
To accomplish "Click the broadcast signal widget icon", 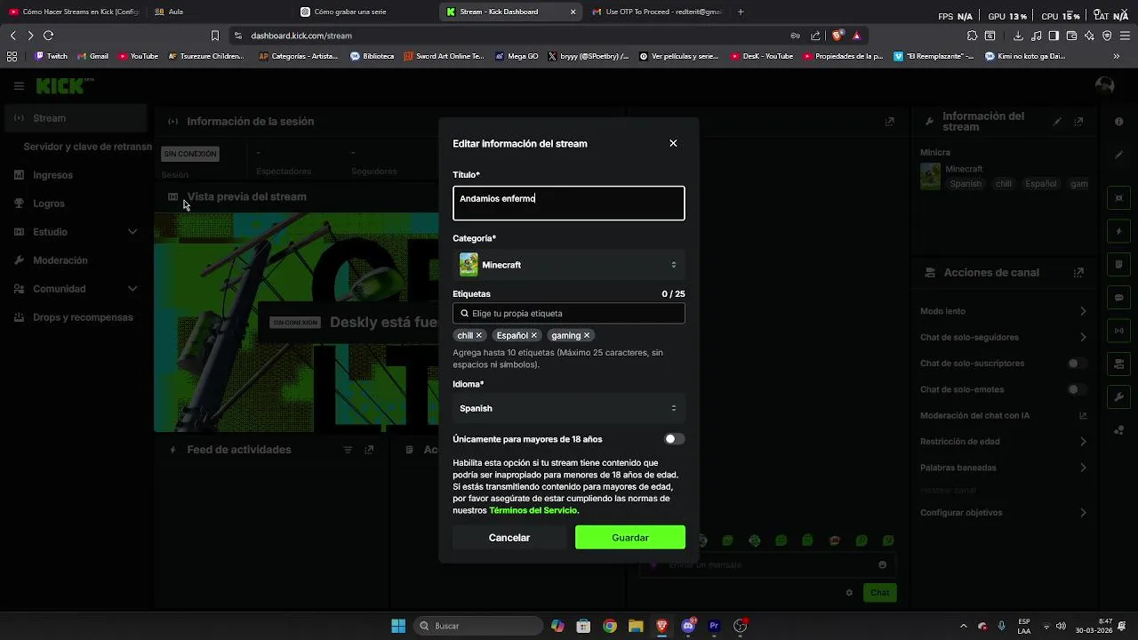I will coord(1119,331).
